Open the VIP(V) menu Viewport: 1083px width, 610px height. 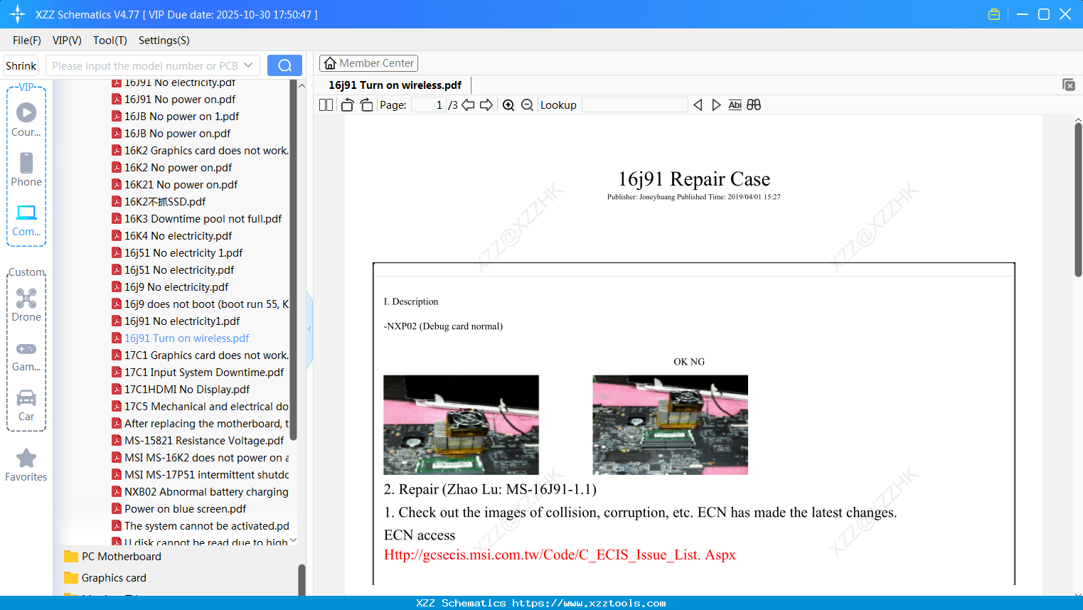[x=67, y=41]
